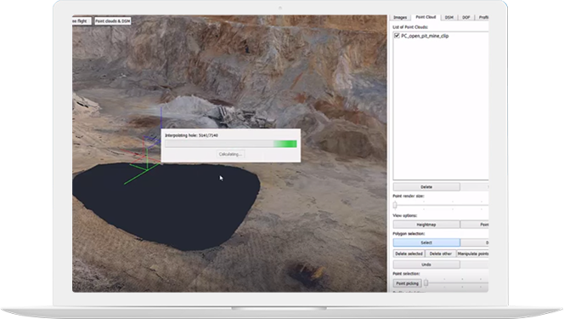
Task: Open the DOF tab
Action: pyautogui.click(x=466, y=17)
